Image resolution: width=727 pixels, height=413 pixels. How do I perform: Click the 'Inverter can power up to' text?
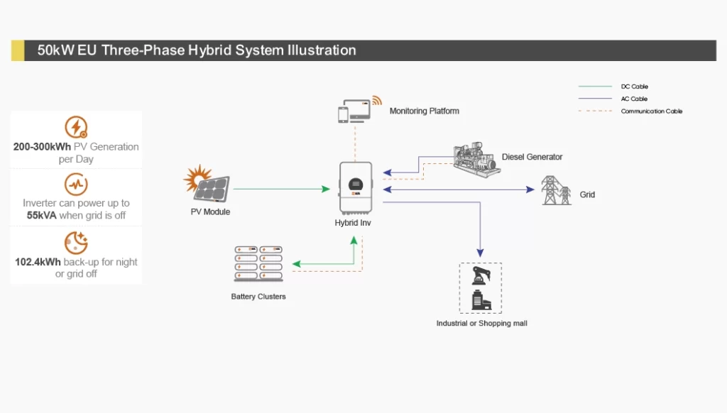(76, 203)
